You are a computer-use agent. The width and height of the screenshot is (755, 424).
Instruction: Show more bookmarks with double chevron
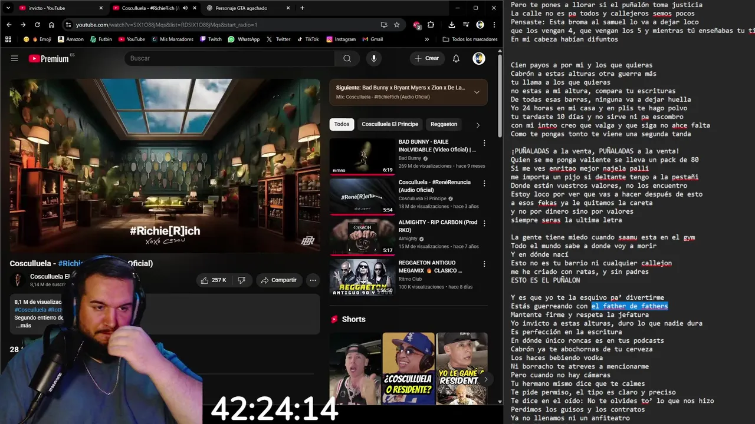tap(427, 39)
